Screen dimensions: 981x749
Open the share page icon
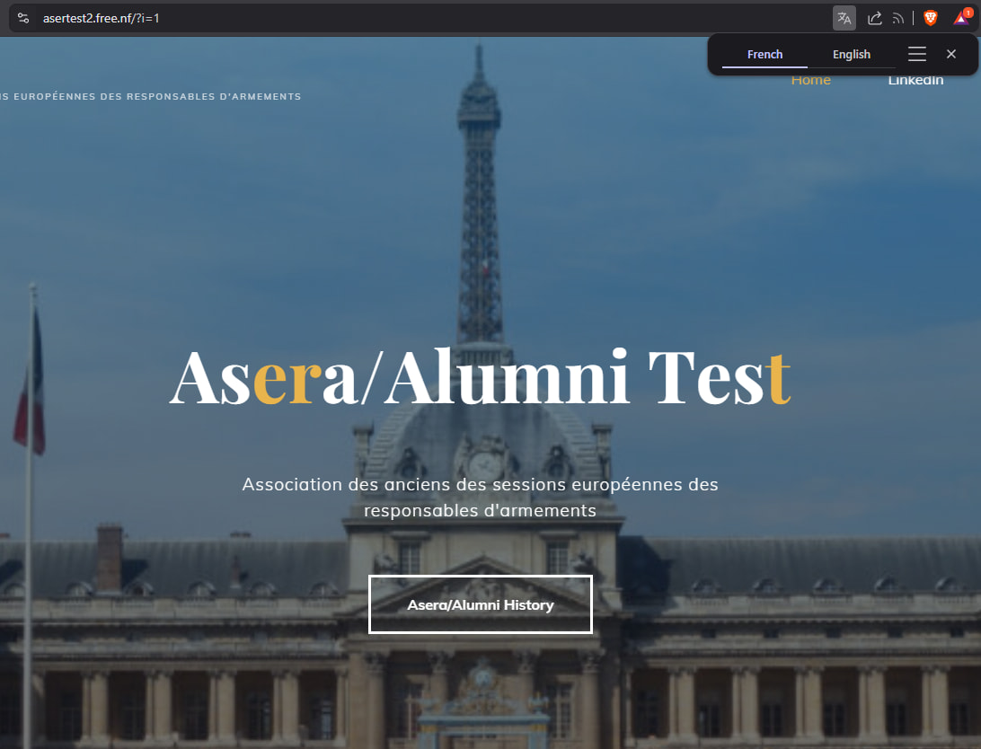tap(875, 18)
